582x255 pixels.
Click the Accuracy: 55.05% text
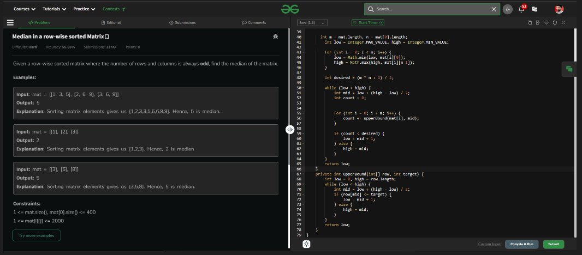(60, 47)
